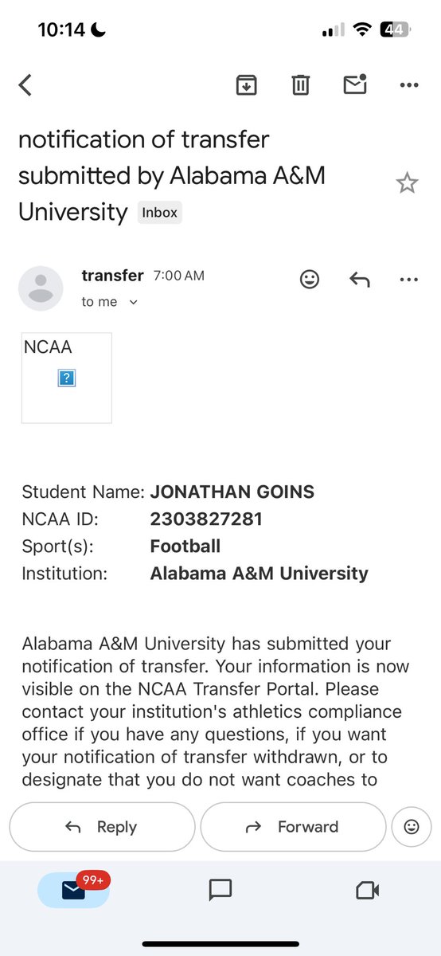Viewport: 441px width, 956px height.
Task: Open message options beside the reply arrow
Action: [x=408, y=280]
